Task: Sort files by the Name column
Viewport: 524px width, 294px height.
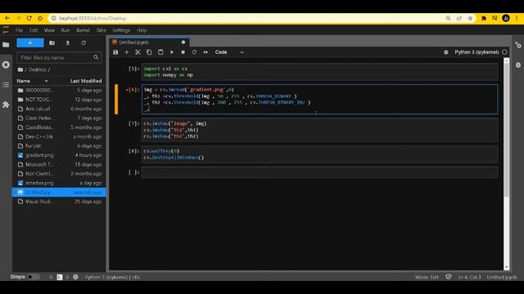Action: [32, 81]
